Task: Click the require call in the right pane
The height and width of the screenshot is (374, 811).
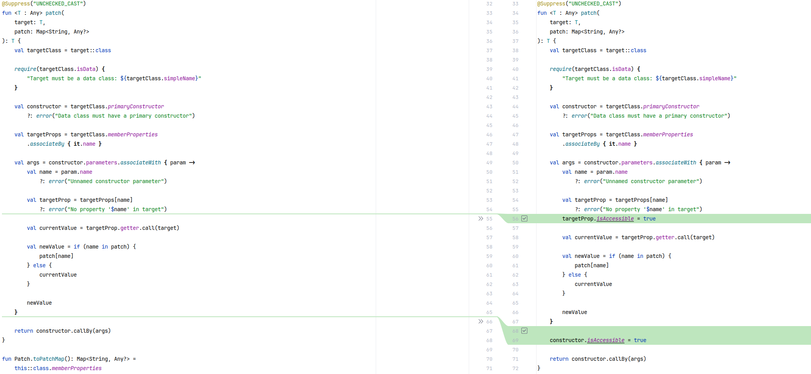Action: pyautogui.click(x=561, y=69)
